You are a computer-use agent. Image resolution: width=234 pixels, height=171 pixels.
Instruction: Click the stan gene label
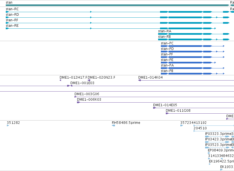pyautogui.click(x=9, y=2)
